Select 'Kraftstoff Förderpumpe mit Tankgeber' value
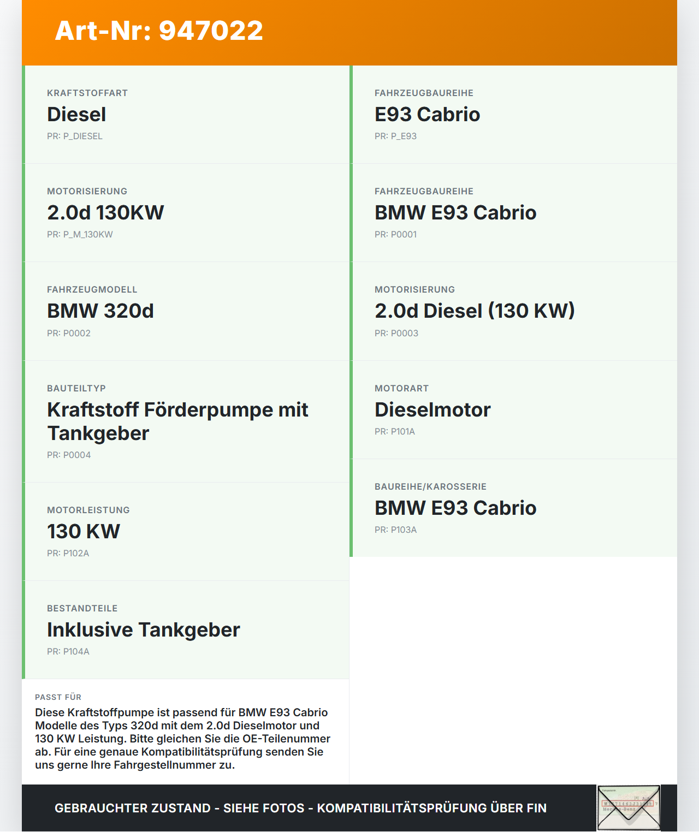Viewport: 699px width, 832px height. [x=177, y=421]
